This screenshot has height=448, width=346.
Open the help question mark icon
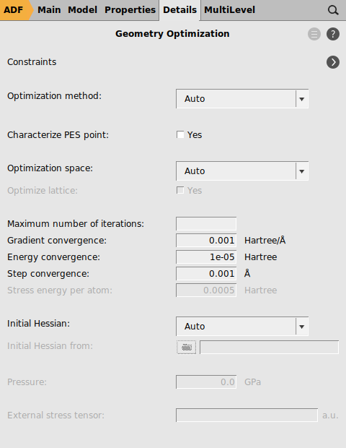tap(333, 34)
